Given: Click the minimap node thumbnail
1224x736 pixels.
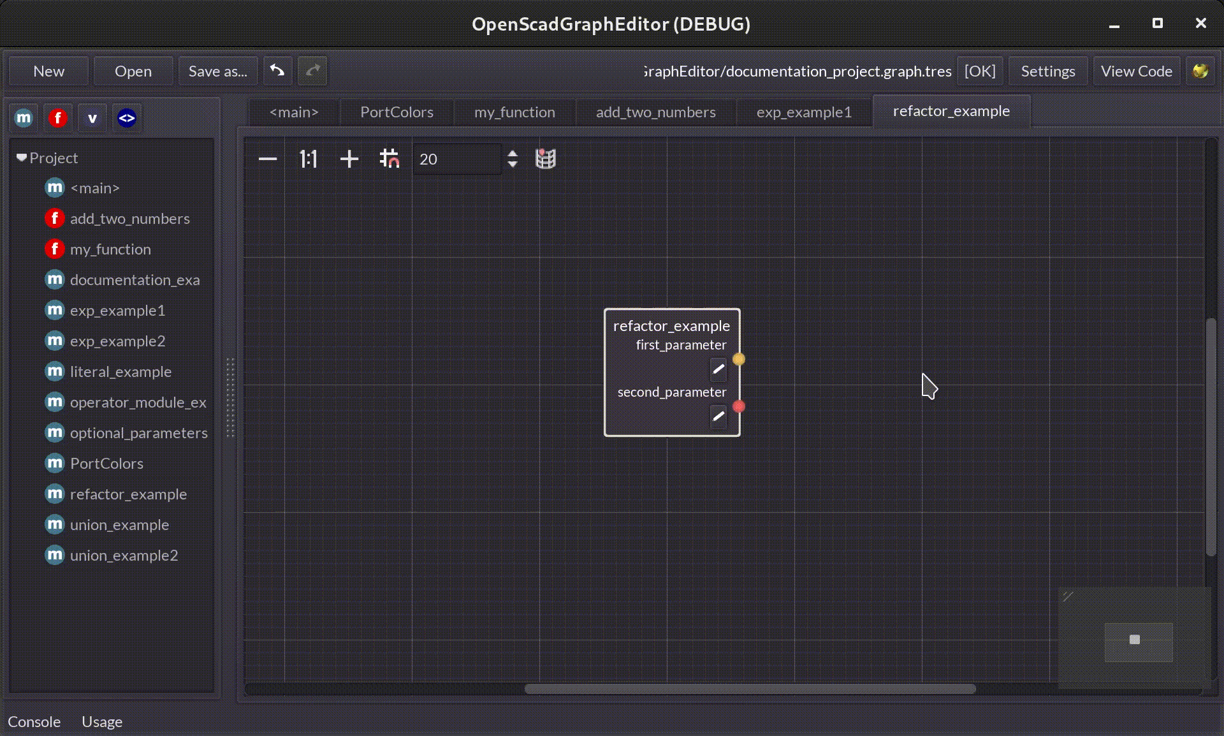Looking at the screenshot, I should tap(1135, 640).
